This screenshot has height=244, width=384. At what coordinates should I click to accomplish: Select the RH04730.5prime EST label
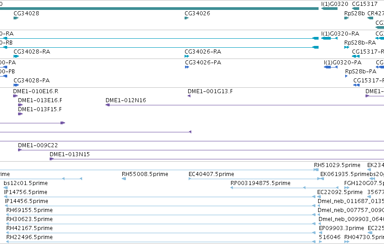pyautogui.click(x=364, y=237)
